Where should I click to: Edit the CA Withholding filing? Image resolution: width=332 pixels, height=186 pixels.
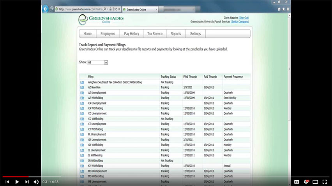pyautogui.click(x=82, y=108)
